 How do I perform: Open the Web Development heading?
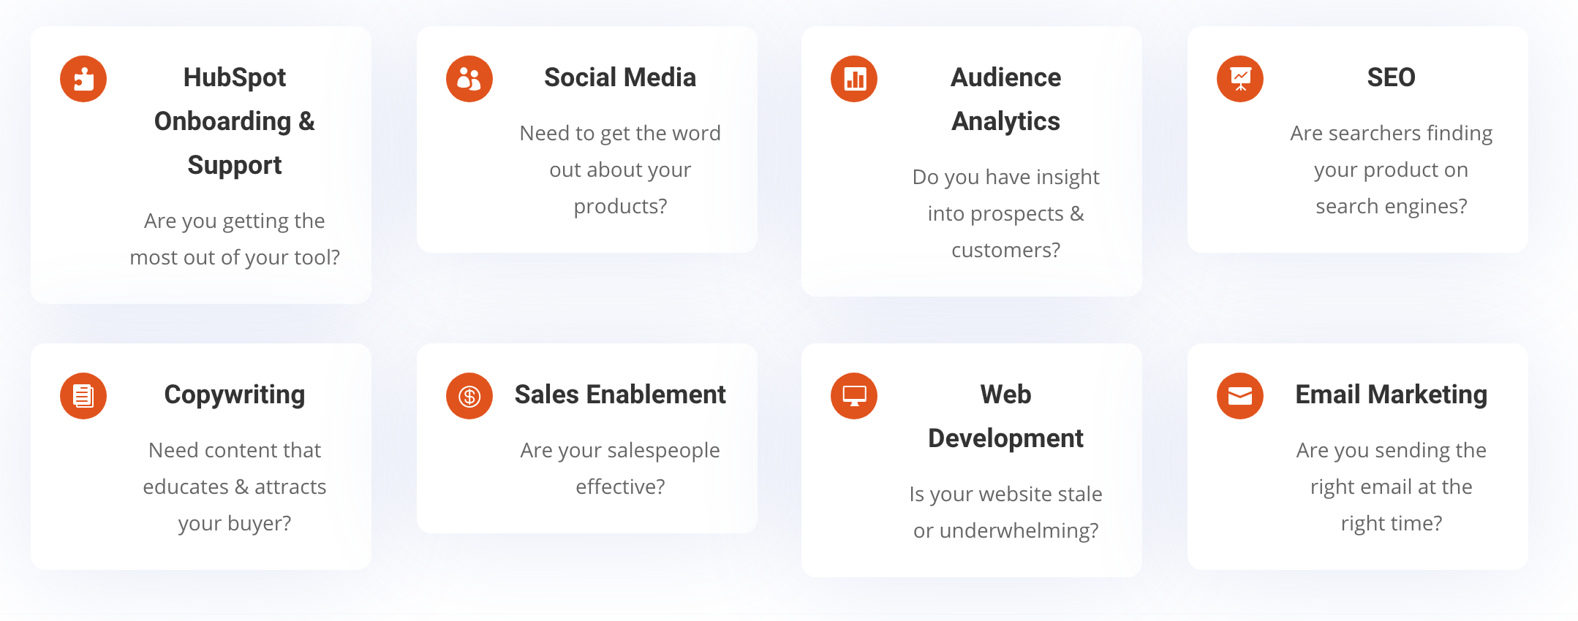coord(1005,416)
